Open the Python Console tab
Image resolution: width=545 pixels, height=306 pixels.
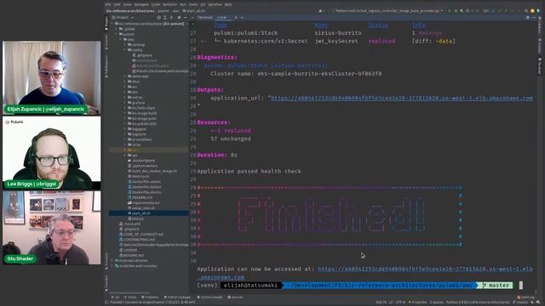tap(210, 297)
